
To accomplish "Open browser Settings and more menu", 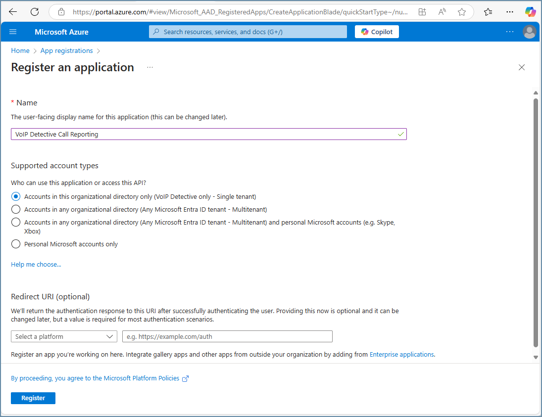I will 509,12.
